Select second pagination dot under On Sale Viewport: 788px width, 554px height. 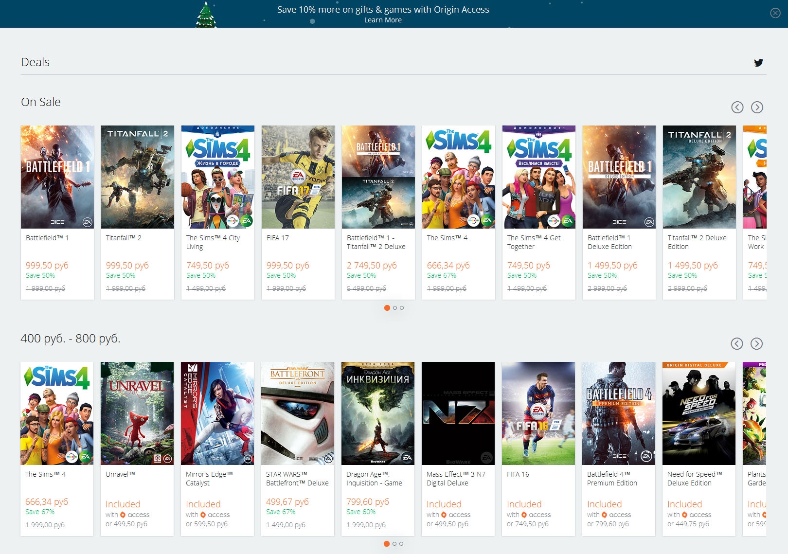click(x=395, y=308)
